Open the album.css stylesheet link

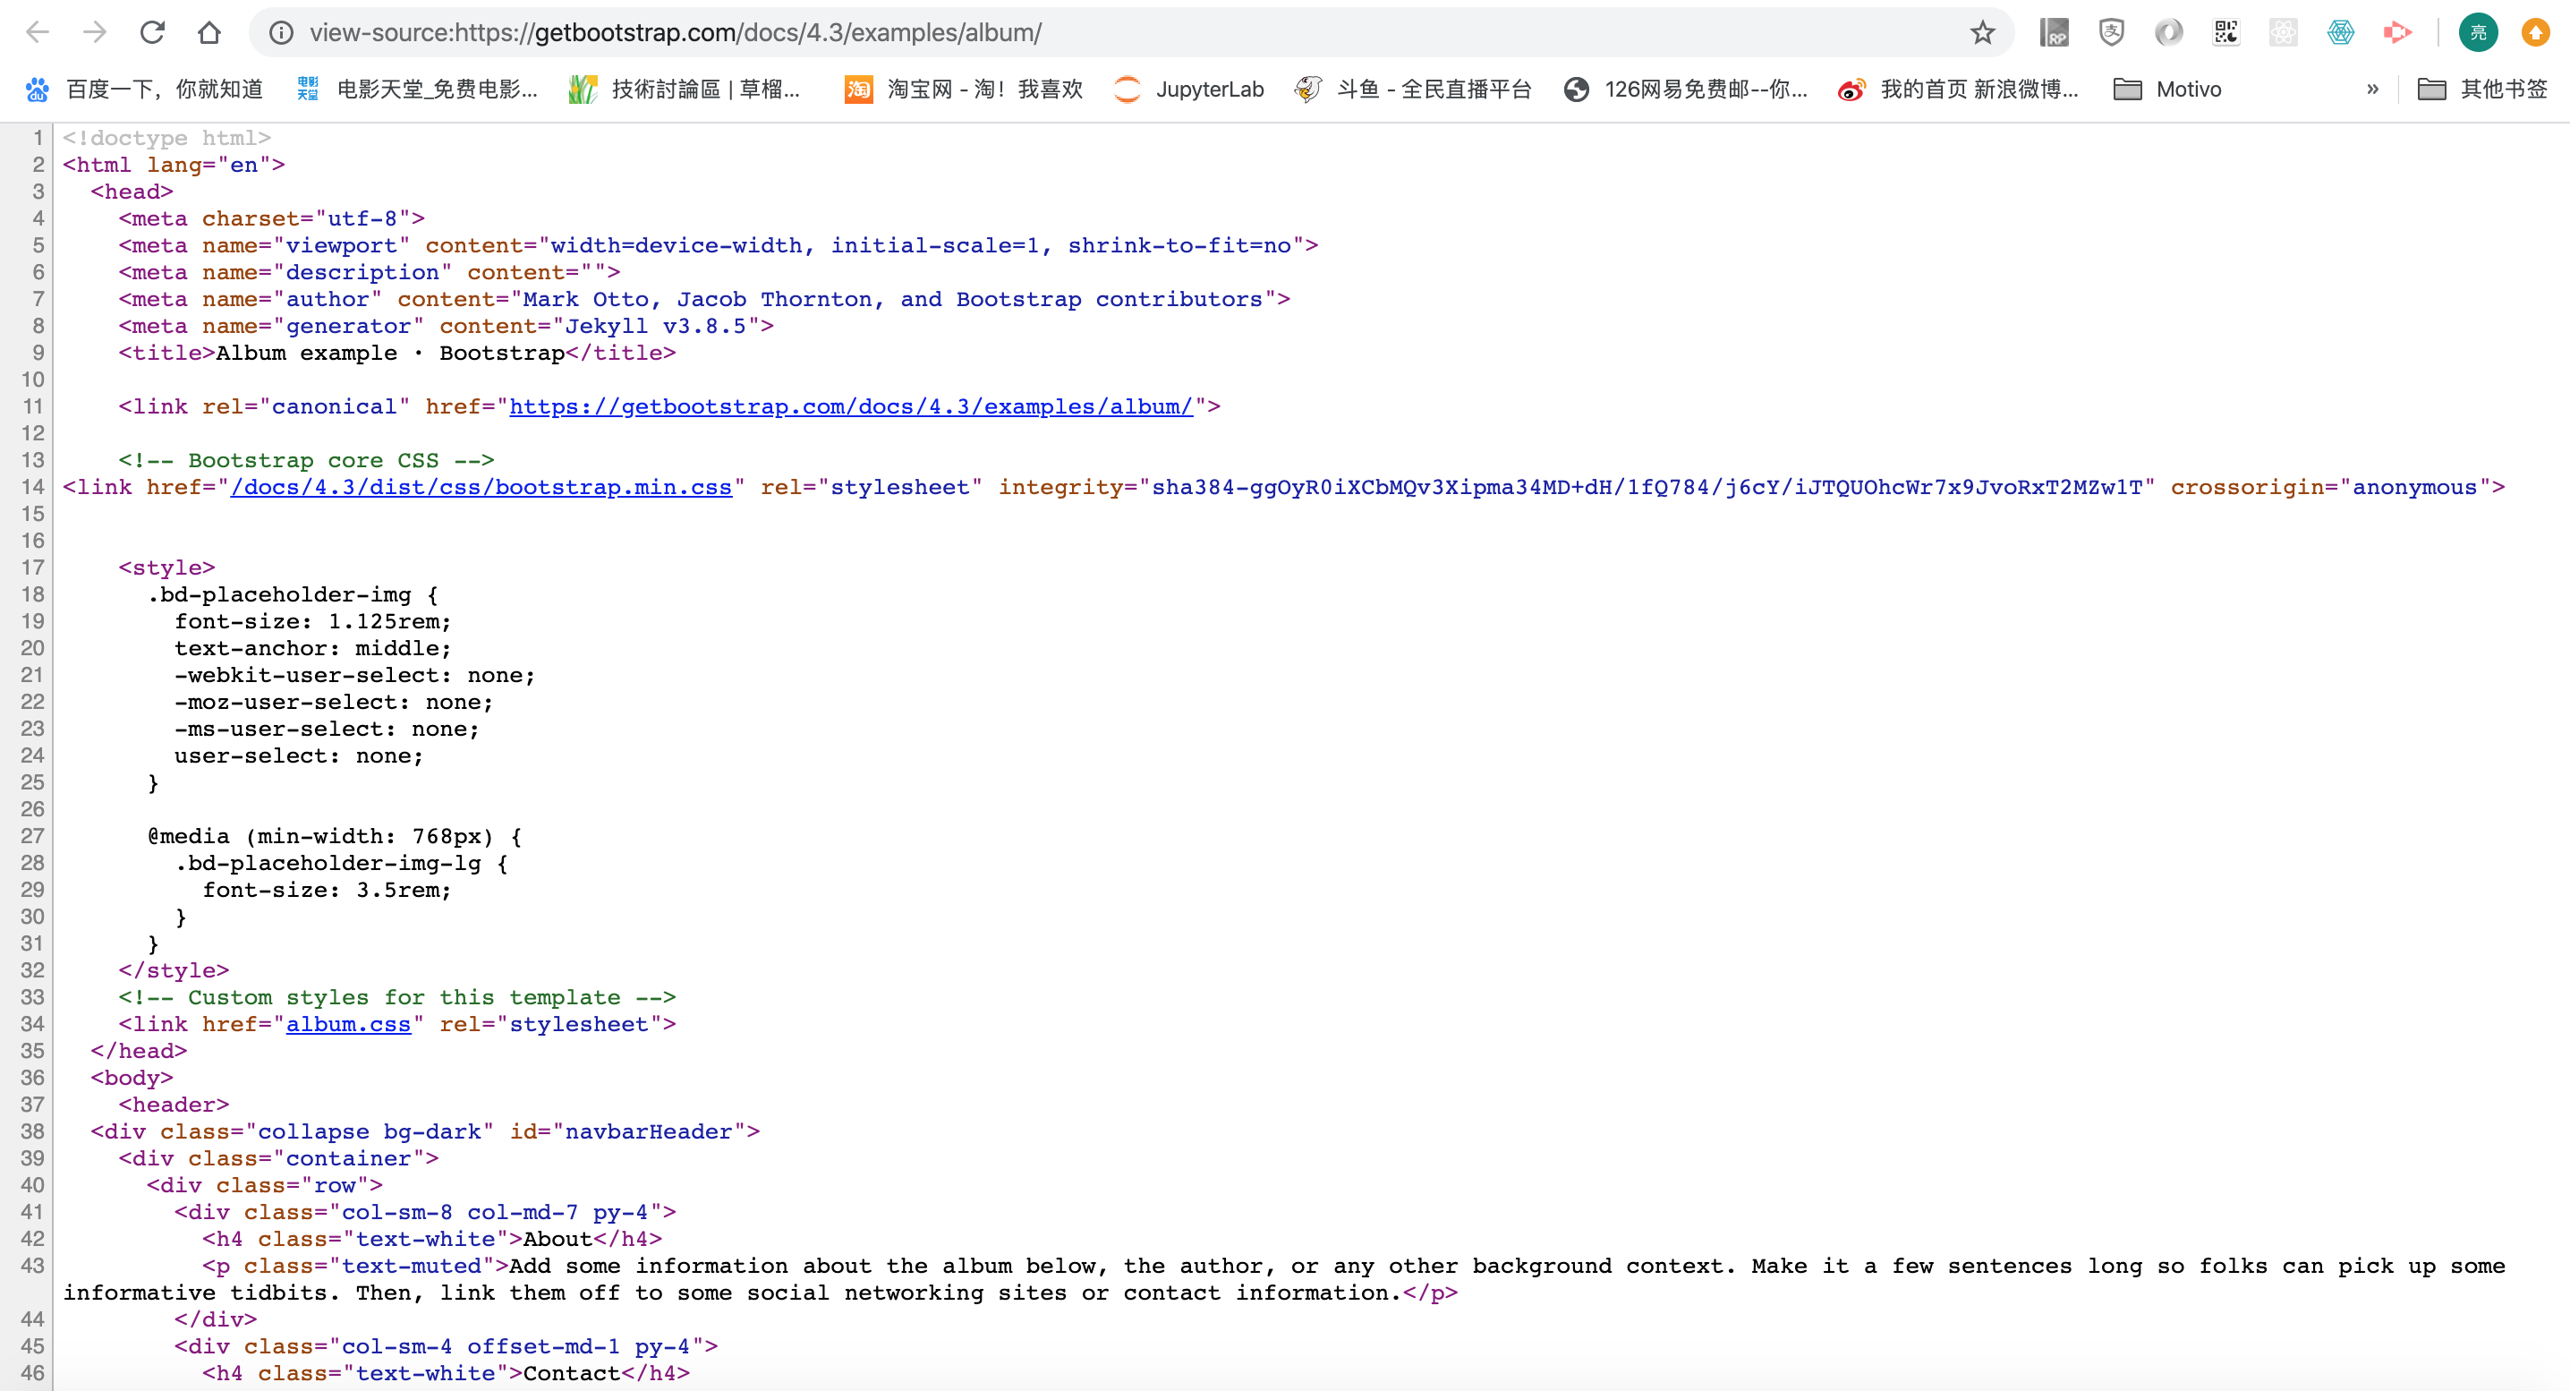[348, 1024]
